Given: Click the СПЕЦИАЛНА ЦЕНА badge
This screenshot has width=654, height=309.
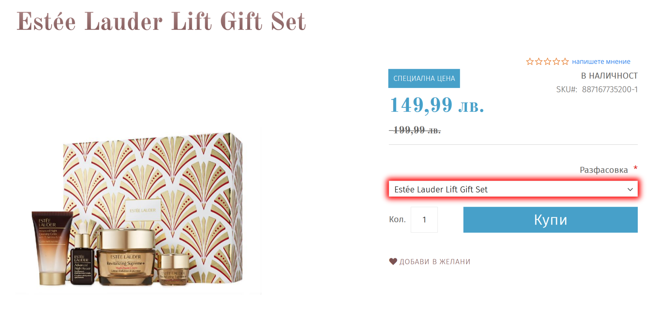Looking at the screenshot, I should (x=424, y=78).
